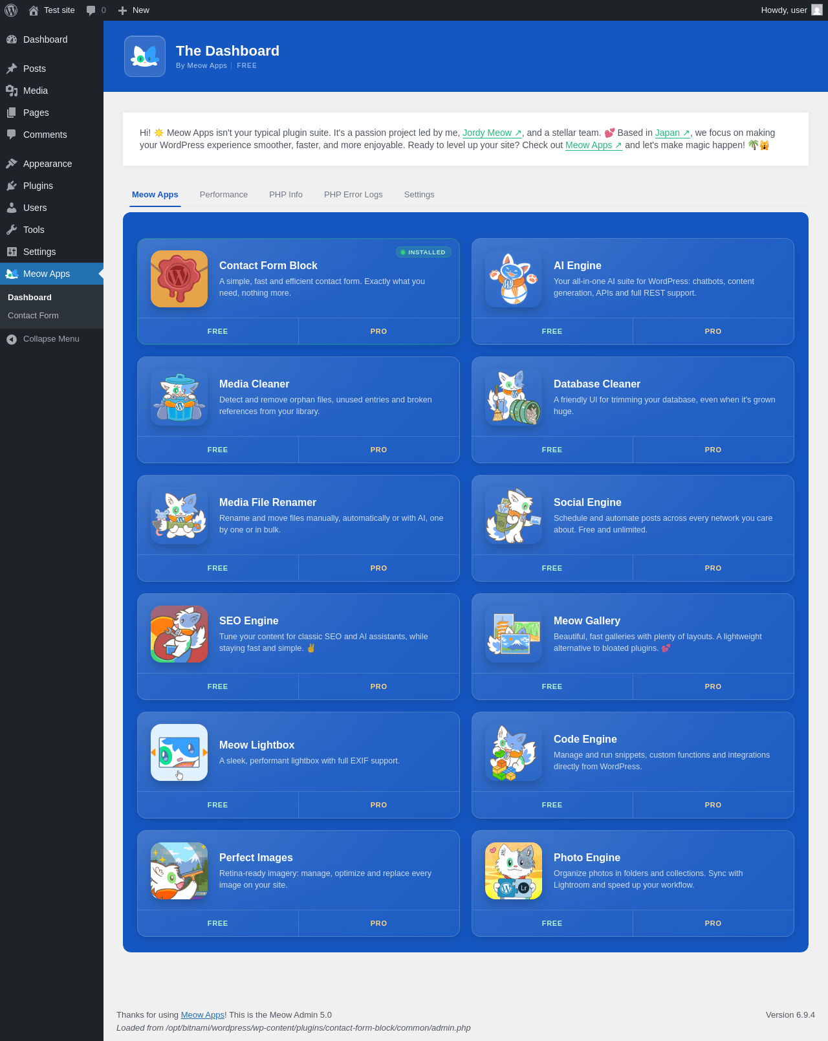Click the Users person icon
The image size is (828, 1041).
tap(12, 208)
